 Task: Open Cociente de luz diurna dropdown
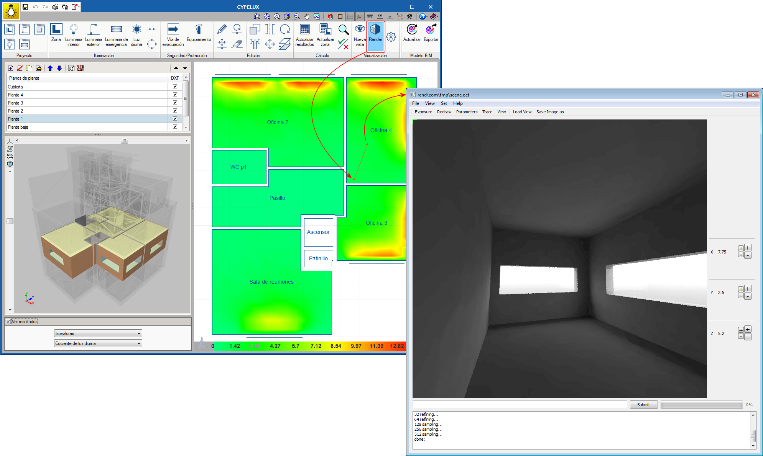[x=98, y=343]
